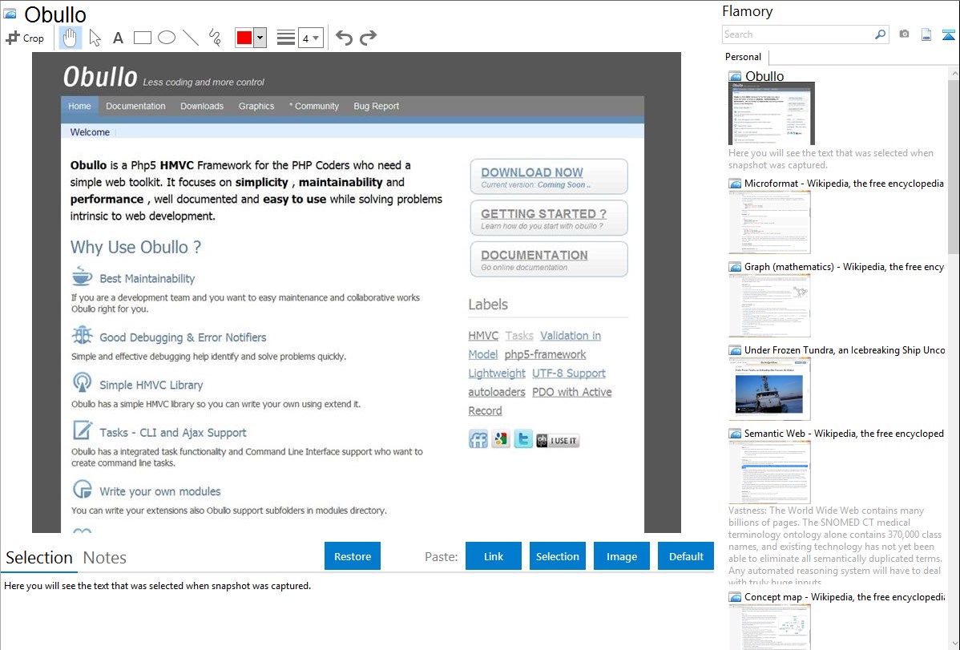Click the DOCUMENTATION button
The width and height of the screenshot is (960, 650).
[549, 260]
